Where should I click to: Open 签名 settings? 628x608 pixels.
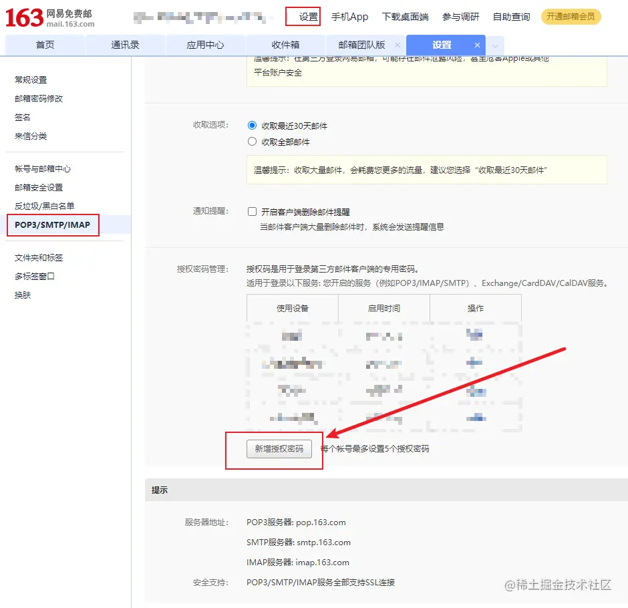[23, 118]
